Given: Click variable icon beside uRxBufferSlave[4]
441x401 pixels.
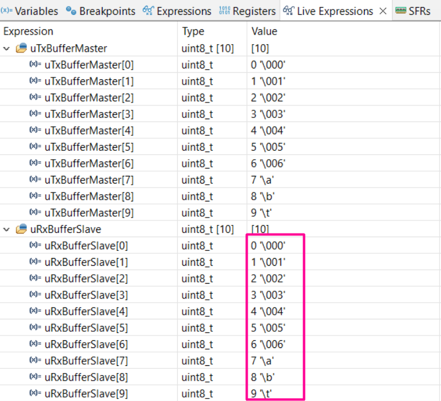Looking at the screenshot, I should pos(35,310).
